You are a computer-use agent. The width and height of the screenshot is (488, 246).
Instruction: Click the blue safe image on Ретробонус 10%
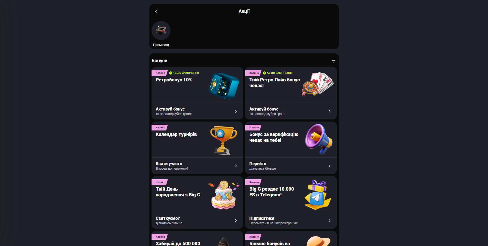(x=223, y=86)
